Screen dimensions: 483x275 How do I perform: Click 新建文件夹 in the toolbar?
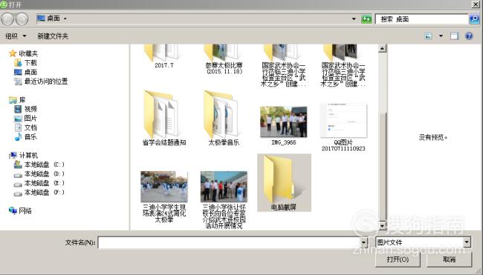click(53, 36)
